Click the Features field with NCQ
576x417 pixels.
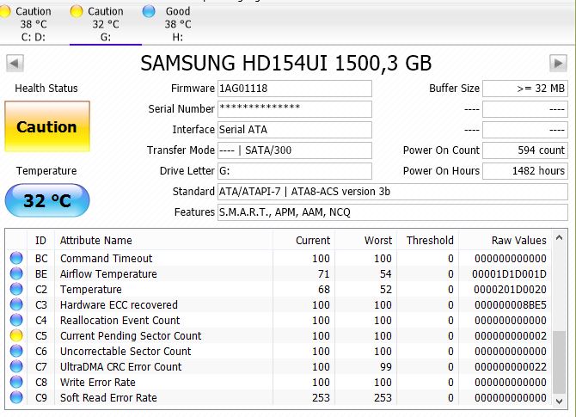click(x=393, y=212)
